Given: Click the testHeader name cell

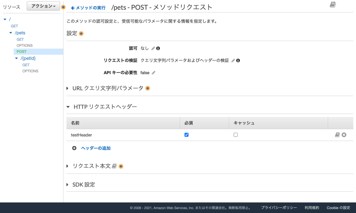Looking at the screenshot, I should pos(123,135).
